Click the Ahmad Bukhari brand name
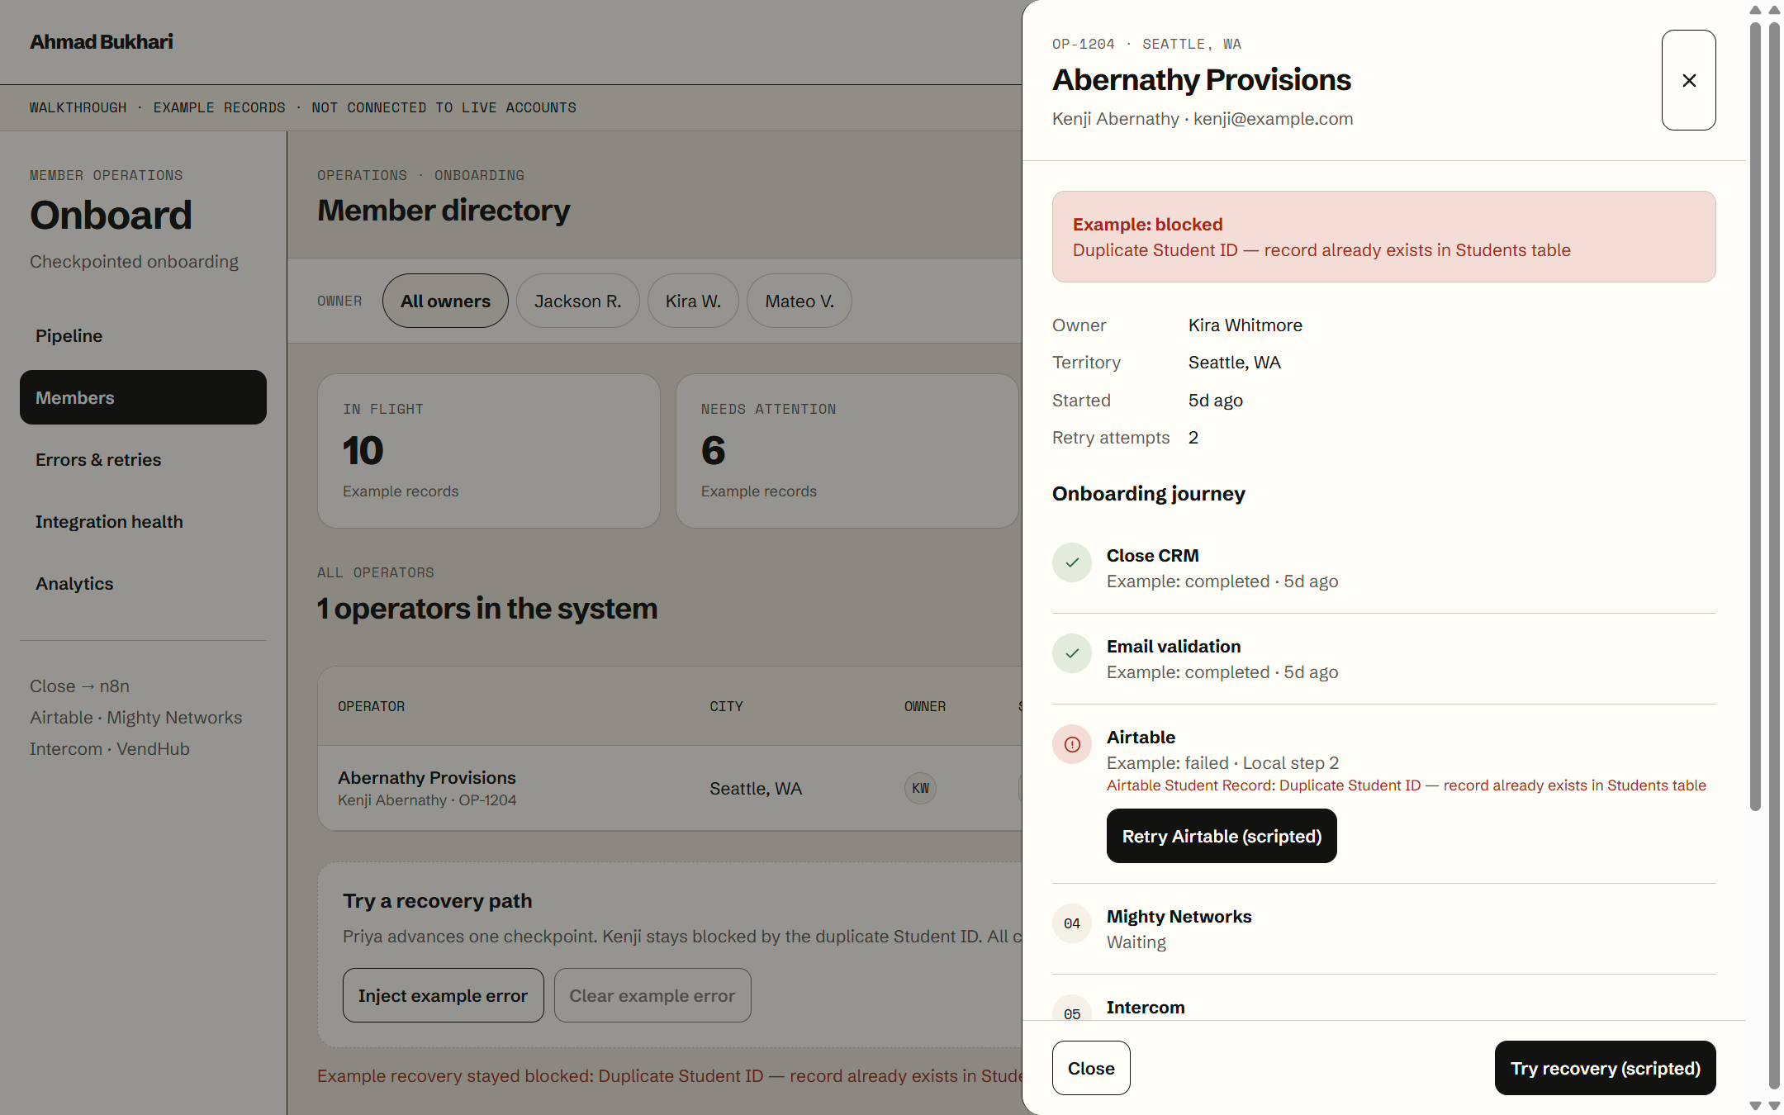This screenshot has width=1784, height=1115. [x=102, y=41]
